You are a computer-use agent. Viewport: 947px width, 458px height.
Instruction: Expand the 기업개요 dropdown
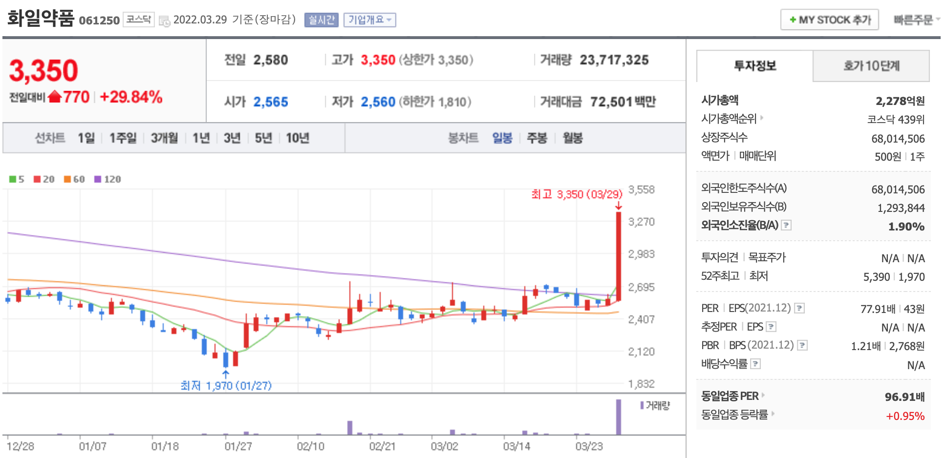(x=369, y=20)
